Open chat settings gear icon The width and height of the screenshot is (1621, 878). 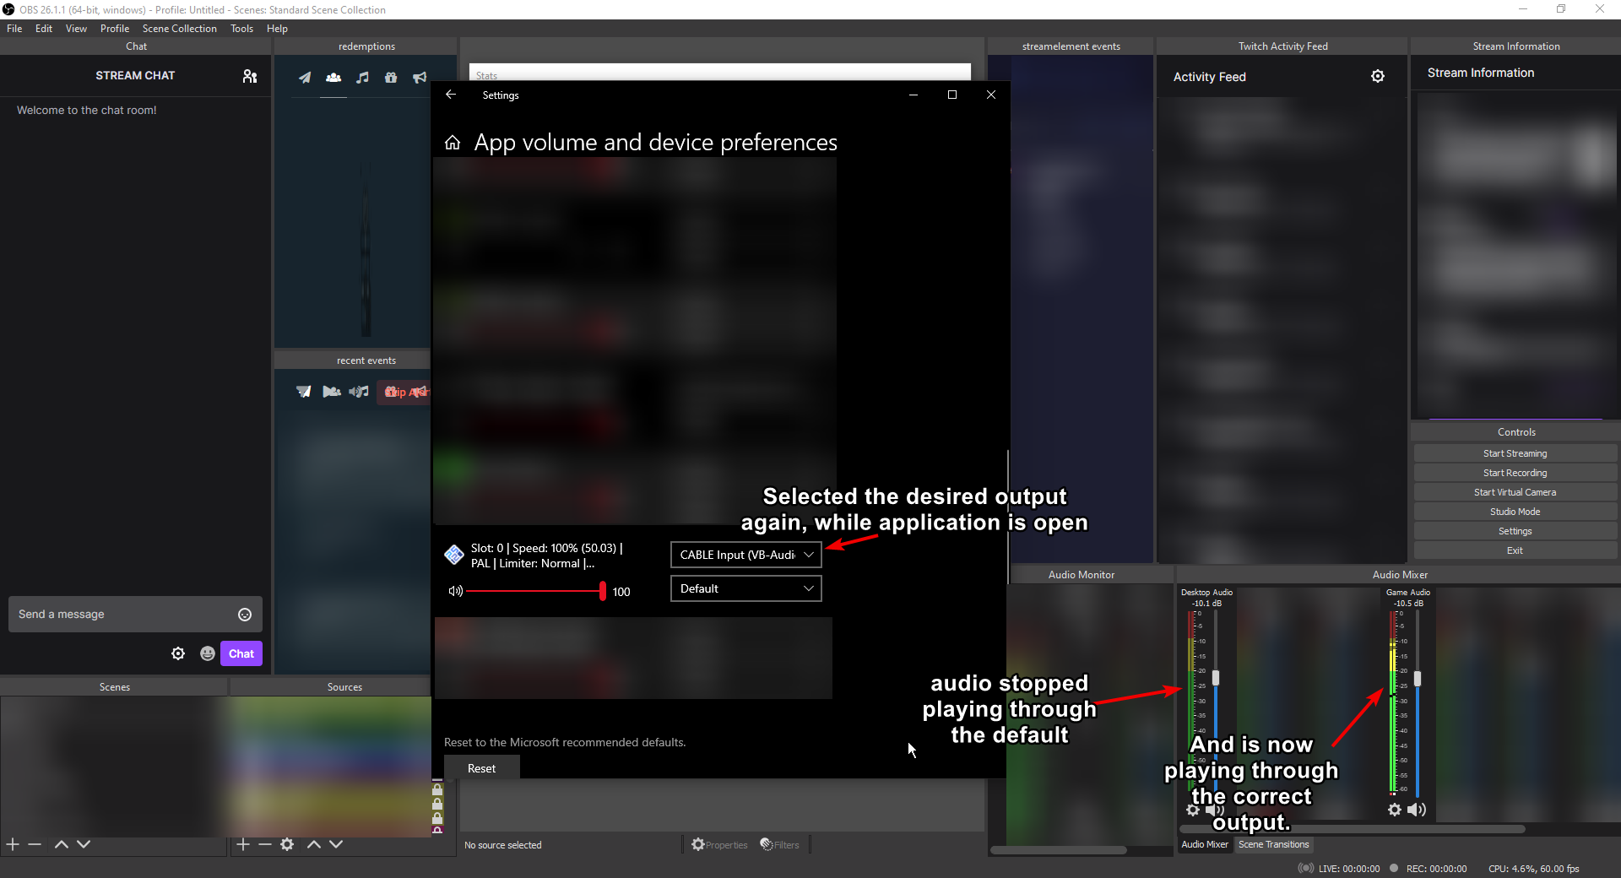[x=178, y=653]
